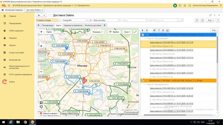Switch to the Планировщик tab
Image resolution: width=223 pixels, height=125 pixels.
click(47, 25)
